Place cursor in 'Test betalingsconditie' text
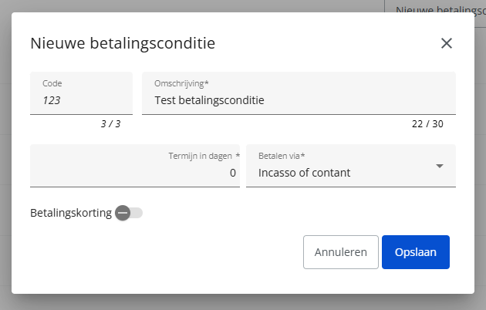The height and width of the screenshot is (310, 486). point(210,100)
